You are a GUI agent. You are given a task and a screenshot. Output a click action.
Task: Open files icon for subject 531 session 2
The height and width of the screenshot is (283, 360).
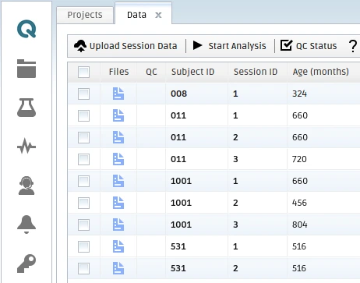(x=118, y=268)
